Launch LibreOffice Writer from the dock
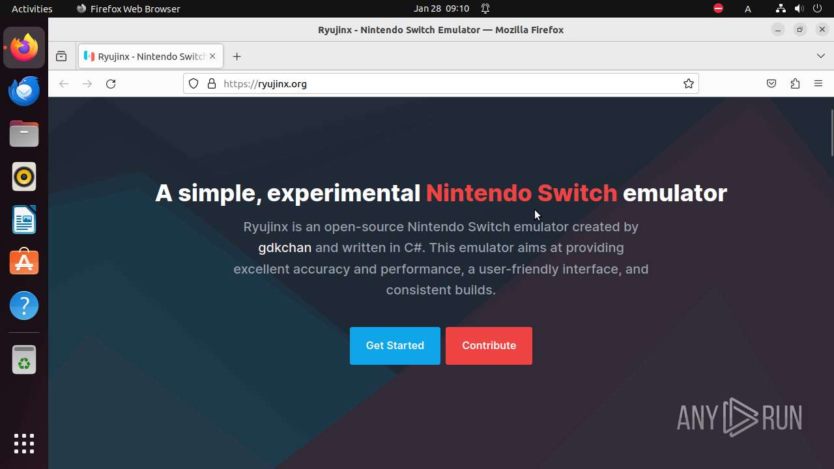This screenshot has width=834, height=469. (24, 220)
